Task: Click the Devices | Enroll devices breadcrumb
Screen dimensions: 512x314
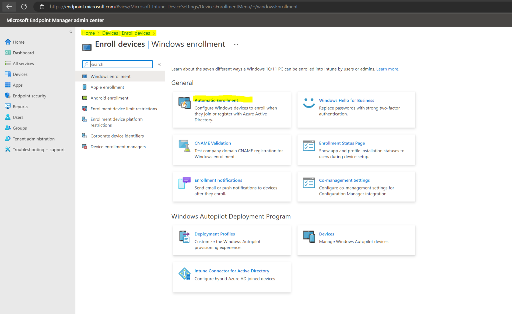Action: [x=126, y=33]
